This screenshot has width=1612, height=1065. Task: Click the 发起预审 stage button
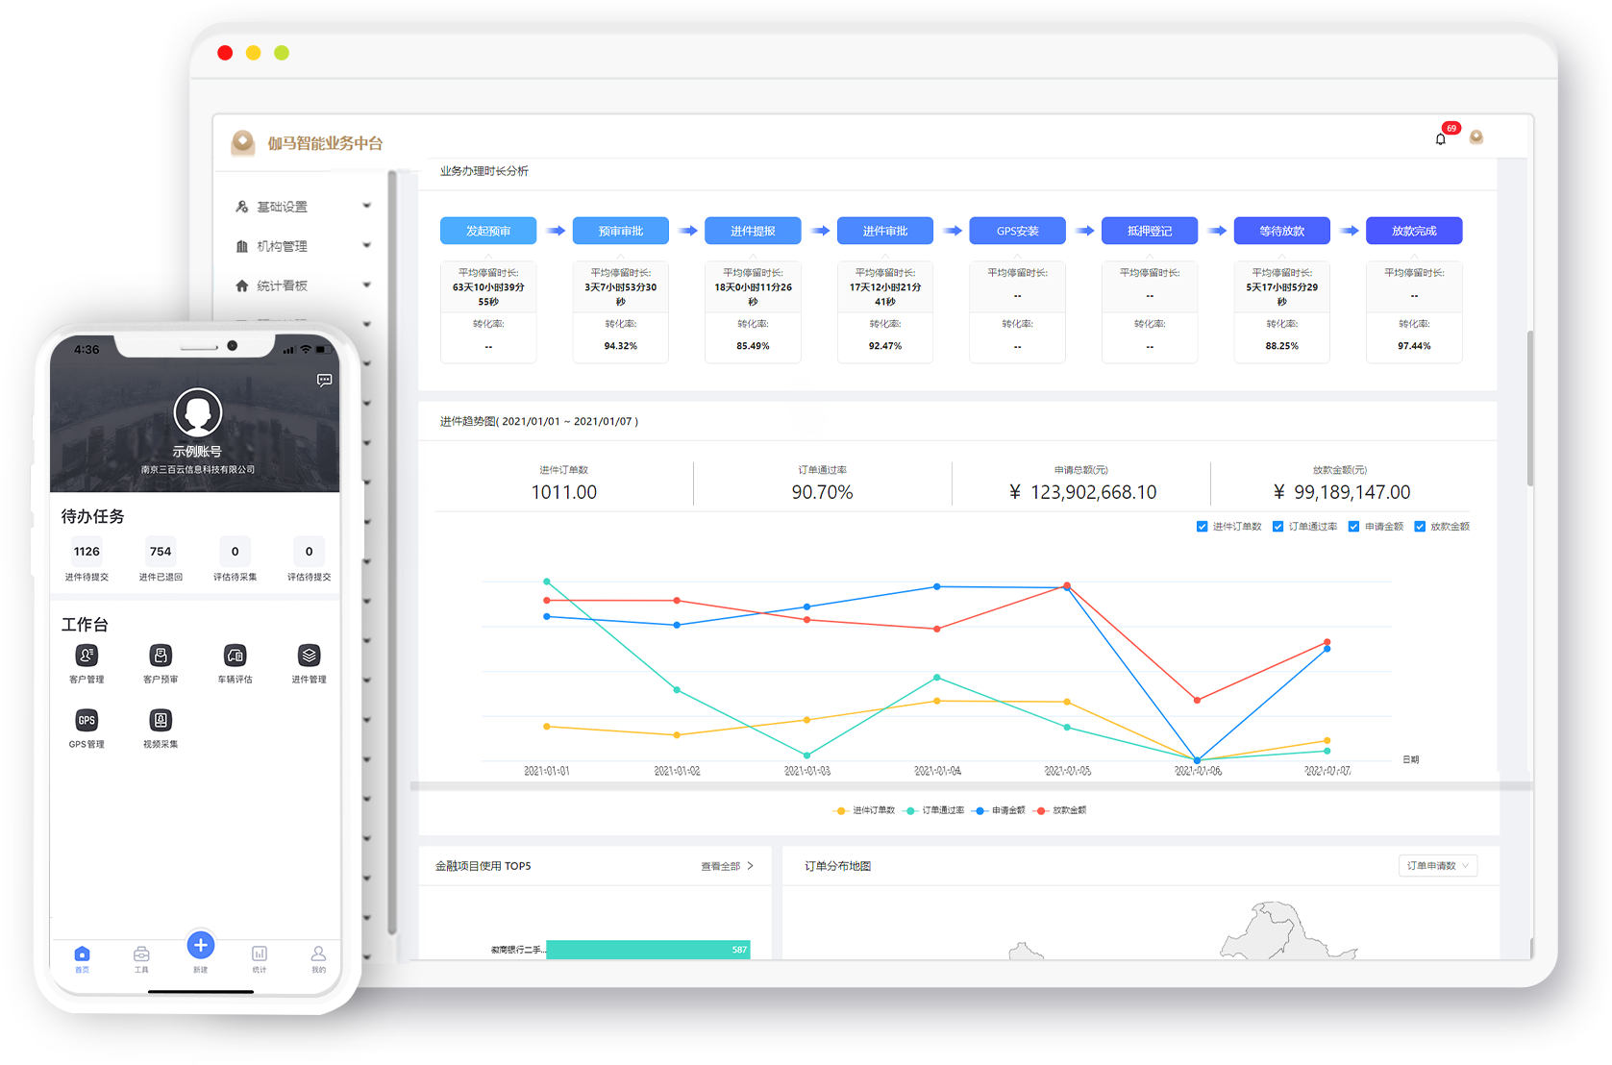pyautogui.click(x=488, y=231)
